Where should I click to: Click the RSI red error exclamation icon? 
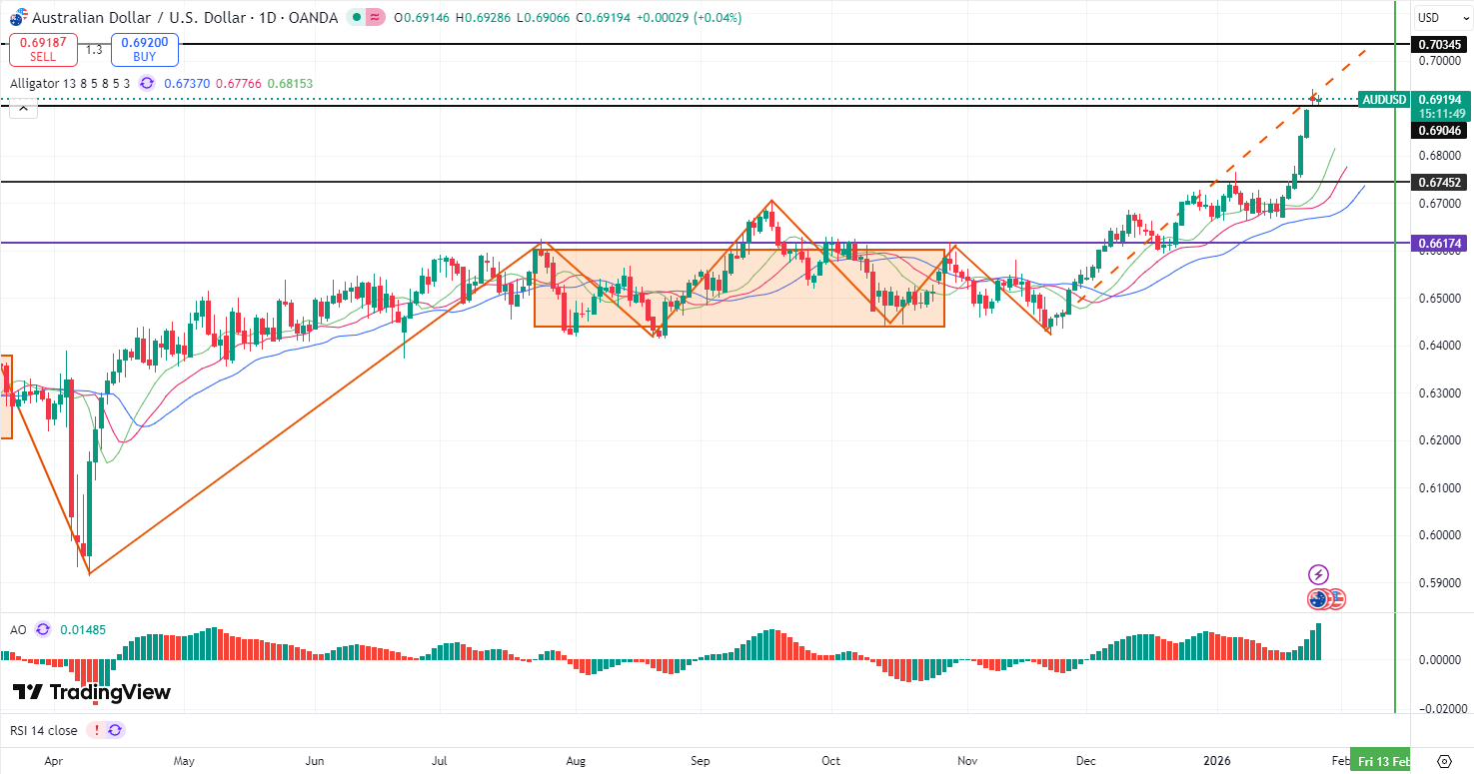point(96,730)
